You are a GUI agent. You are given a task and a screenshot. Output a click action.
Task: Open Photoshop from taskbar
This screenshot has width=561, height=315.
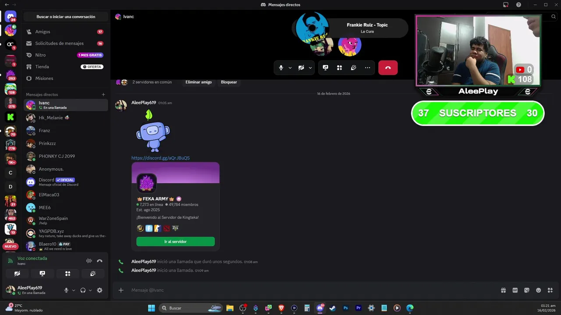346,308
